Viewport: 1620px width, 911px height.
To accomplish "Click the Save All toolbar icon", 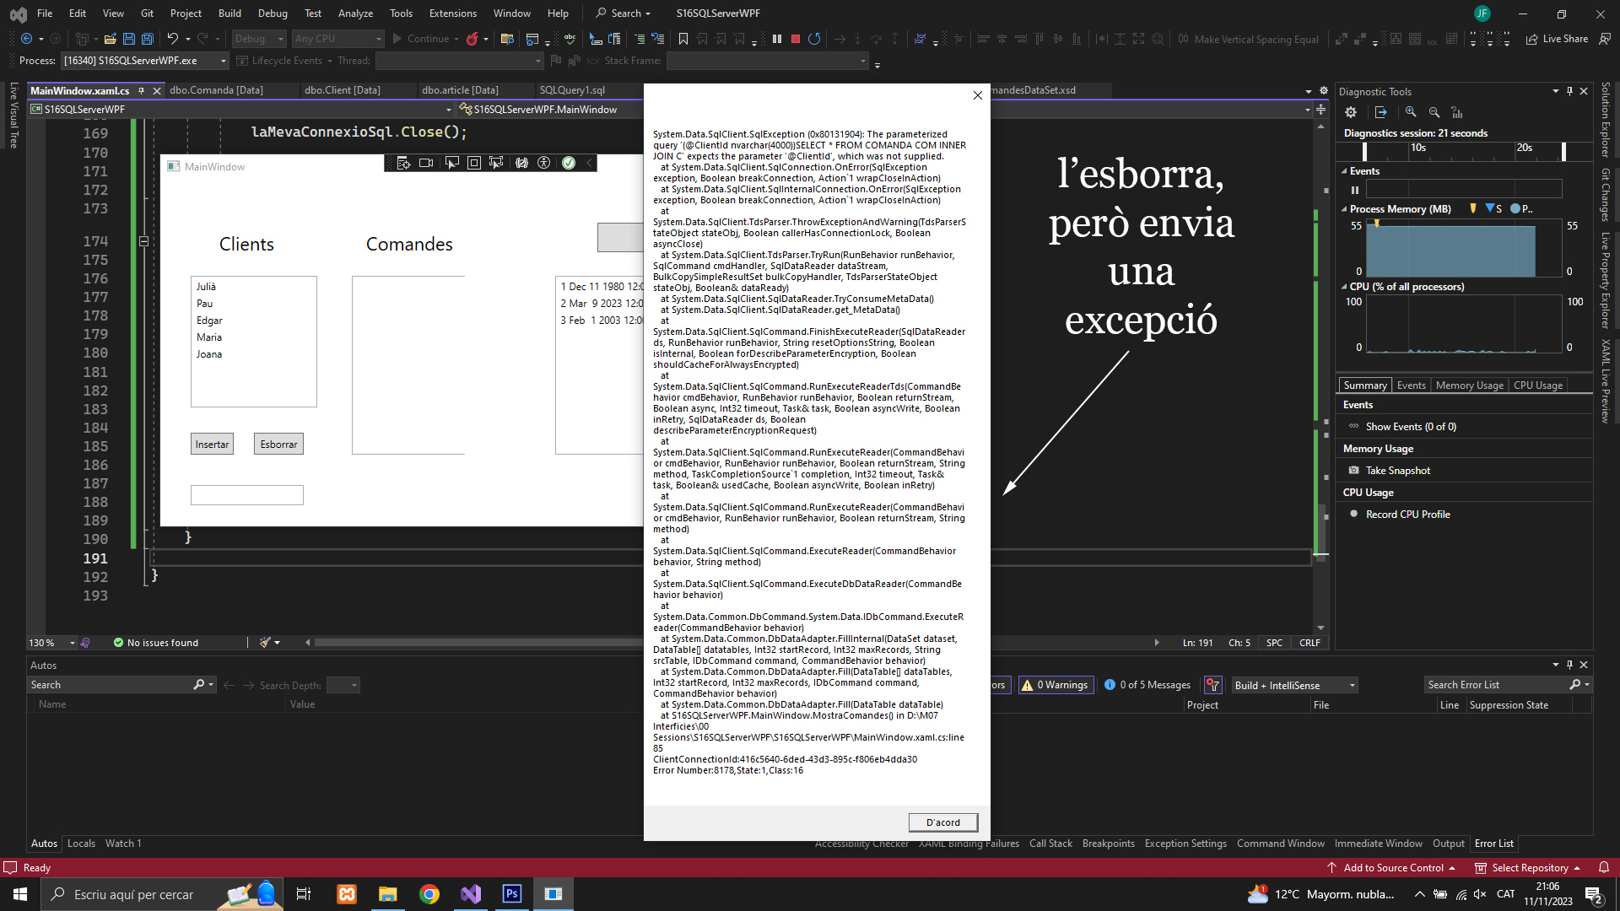I will (x=148, y=39).
